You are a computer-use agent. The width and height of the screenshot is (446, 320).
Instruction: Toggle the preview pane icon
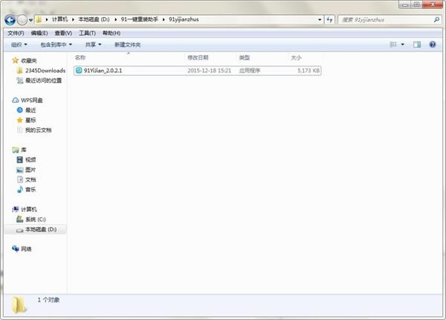point(417,45)
